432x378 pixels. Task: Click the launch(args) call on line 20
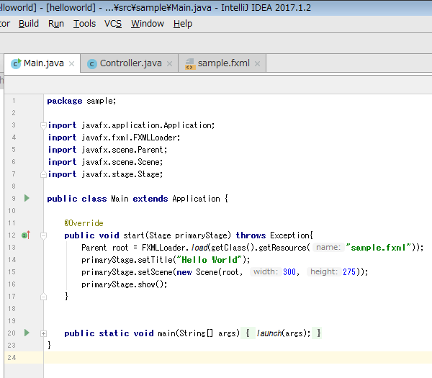click(x=283, y=333)
